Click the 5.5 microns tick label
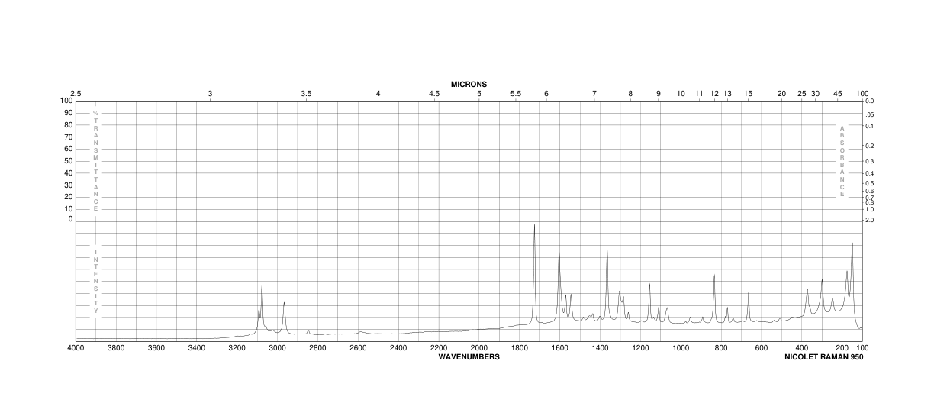Image resolution: width=934 pixels, height=403 pixels. point(516,94)
